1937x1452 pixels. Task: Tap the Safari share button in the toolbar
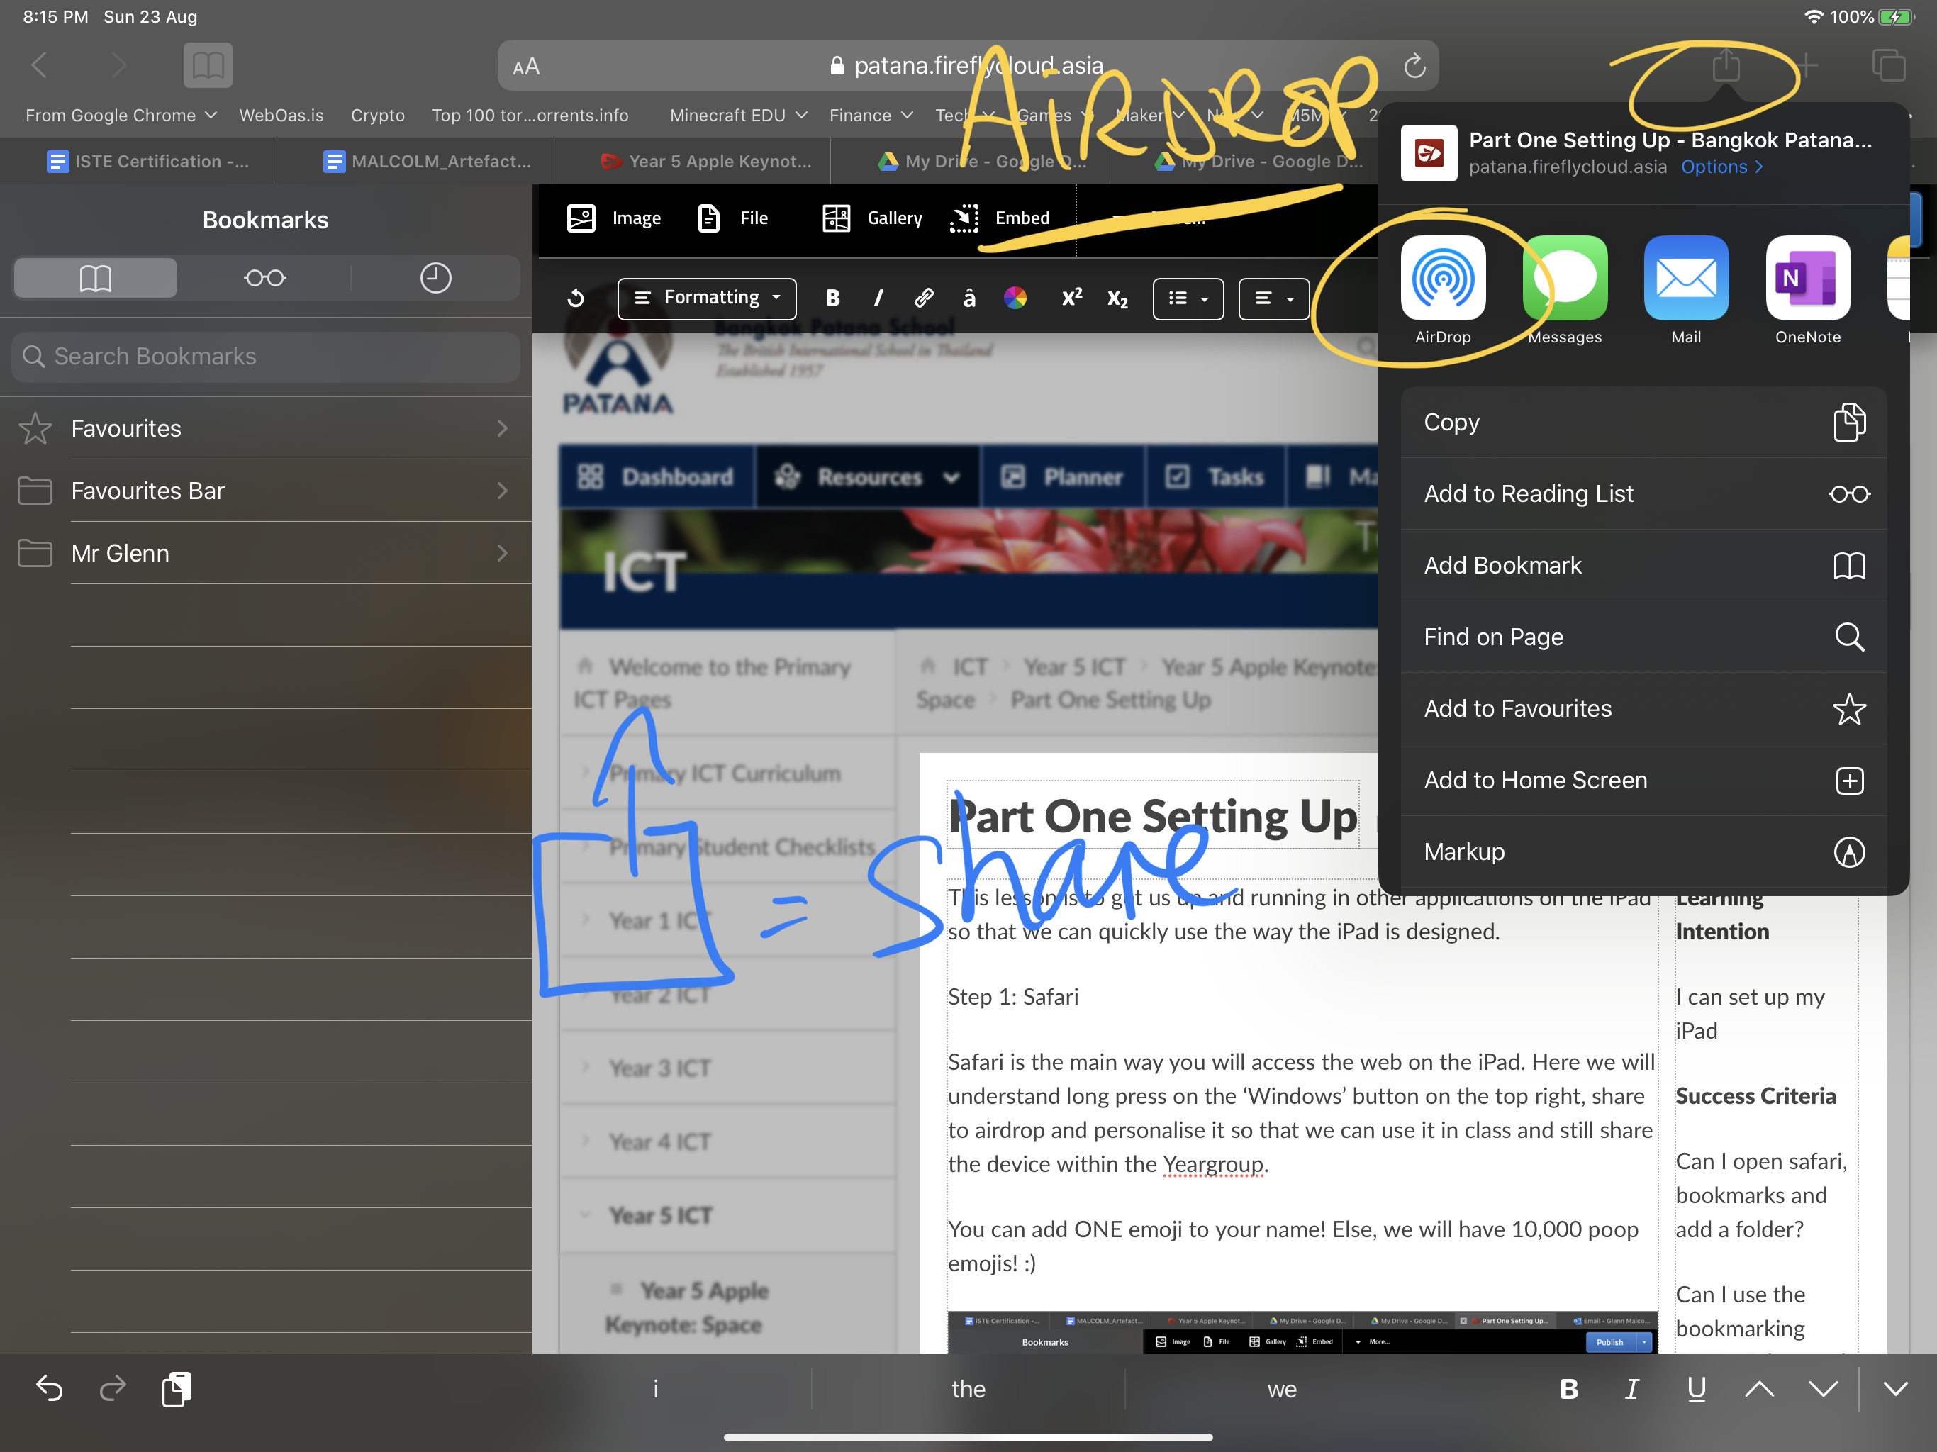tap(1726, 65)
